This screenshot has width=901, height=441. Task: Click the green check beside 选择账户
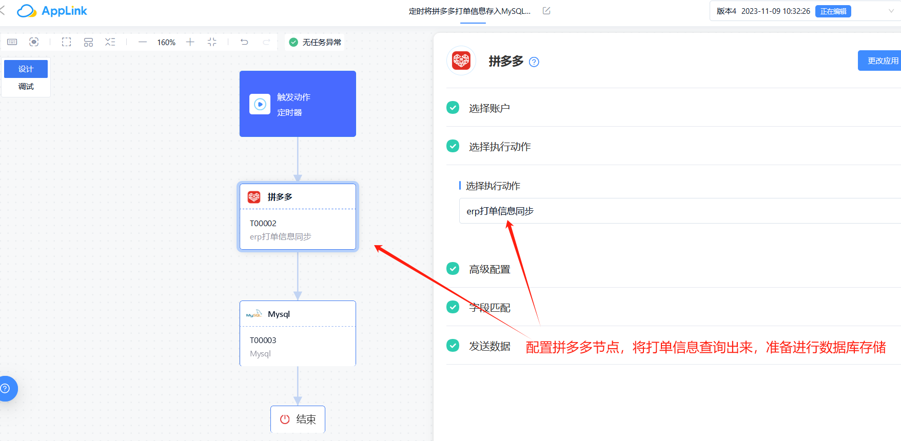(x=453, y=108)
